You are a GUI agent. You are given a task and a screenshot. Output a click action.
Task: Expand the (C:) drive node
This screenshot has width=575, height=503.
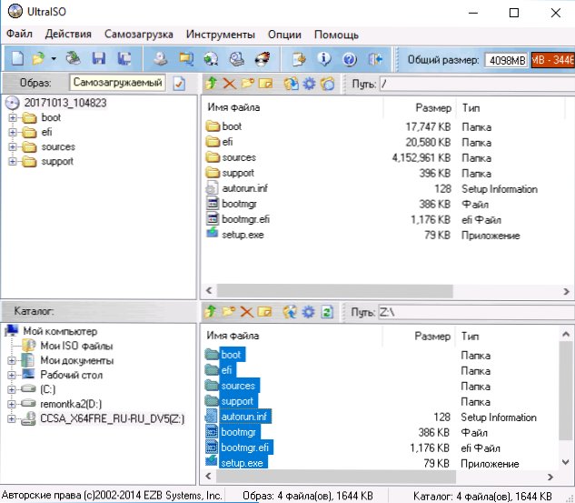coord(12,389)
